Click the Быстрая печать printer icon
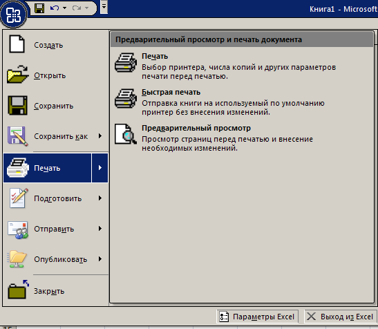The width and height of the screenshot is (378, 329). (x=126, y=98)
